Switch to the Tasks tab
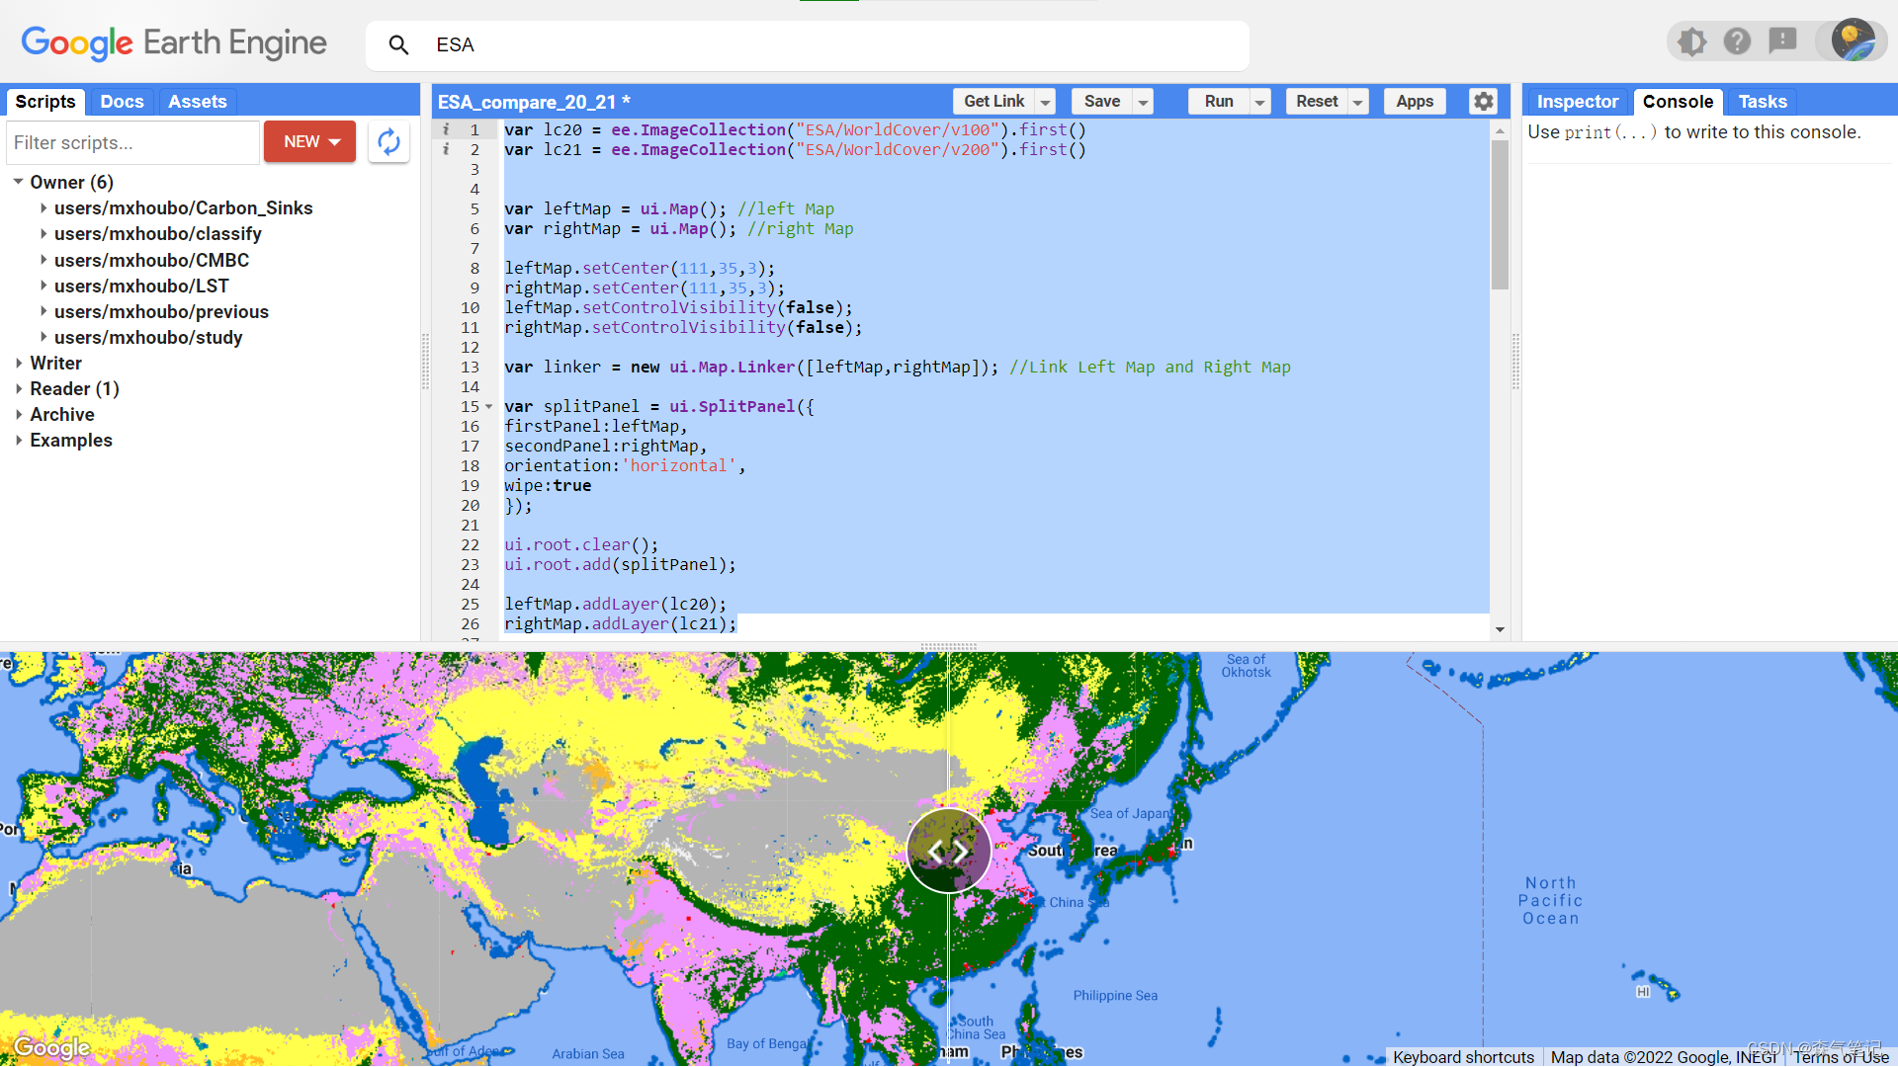 click(1763, 101)
